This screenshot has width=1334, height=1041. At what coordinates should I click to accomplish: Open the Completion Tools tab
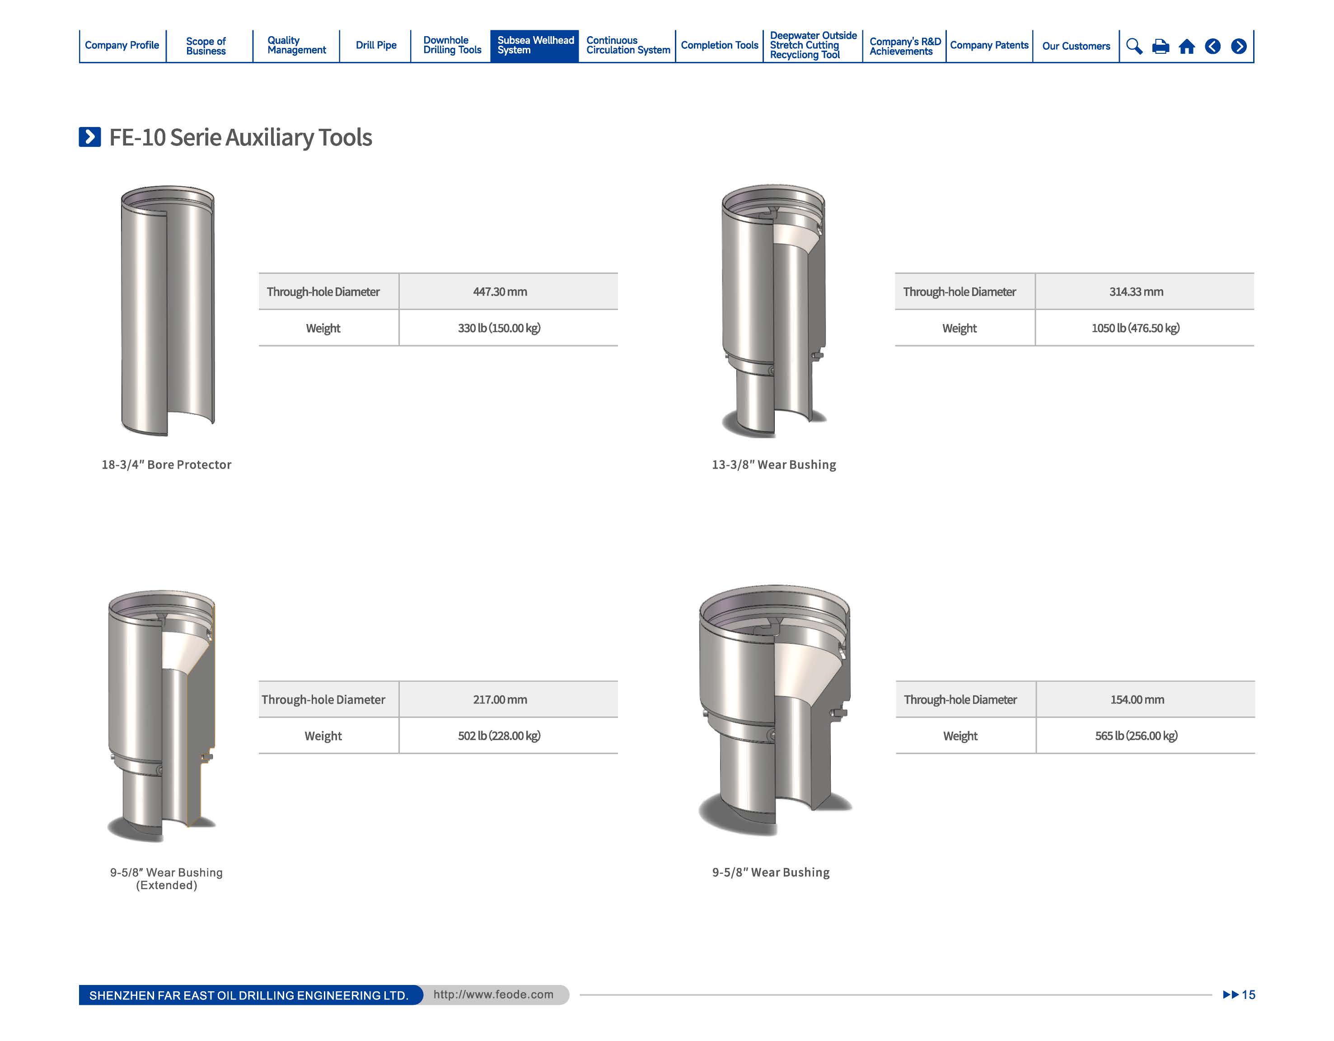tap(719, 45)
